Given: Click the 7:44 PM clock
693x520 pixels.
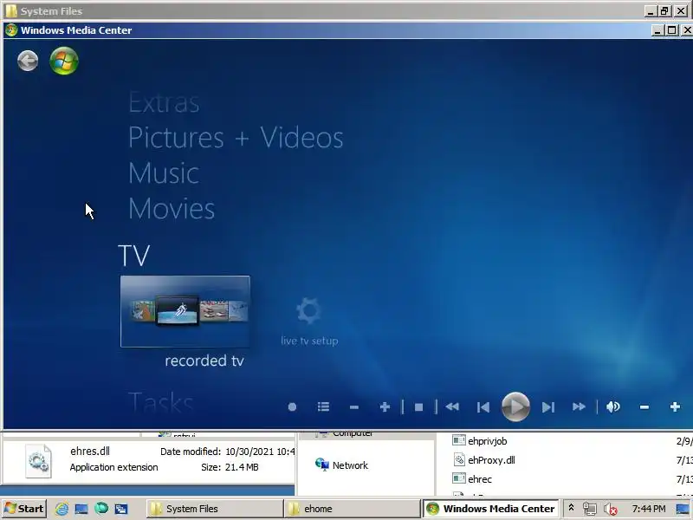Looking at the screenshot, I should point(649,509).
